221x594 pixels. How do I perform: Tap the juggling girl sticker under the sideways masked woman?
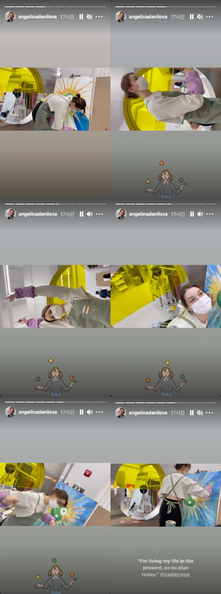(x=166, y=179)
